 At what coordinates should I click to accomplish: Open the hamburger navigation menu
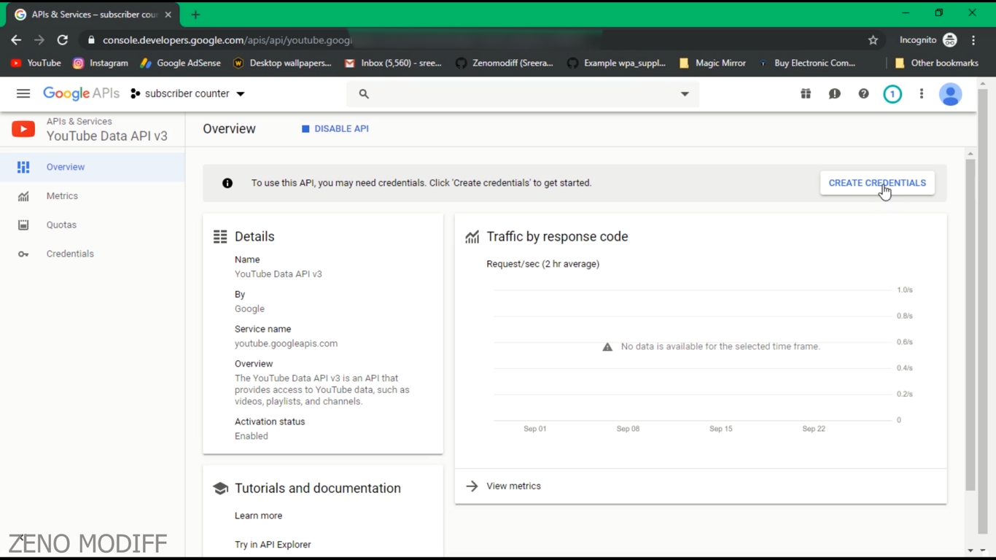(23, 93)
